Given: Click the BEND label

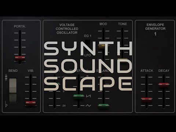Looking at the screenshot, I should 13,71.
